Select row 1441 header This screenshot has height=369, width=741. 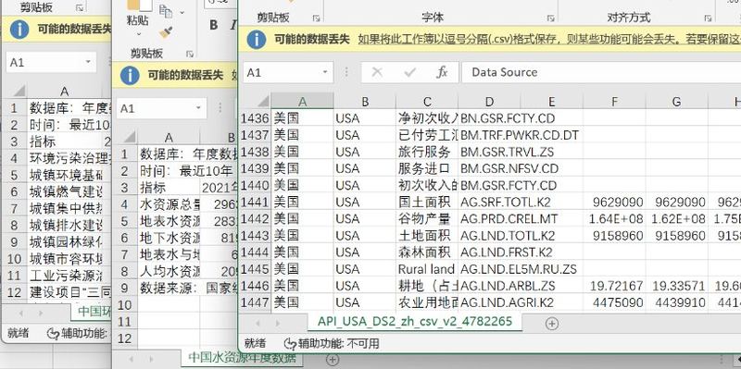click(255, 202)
